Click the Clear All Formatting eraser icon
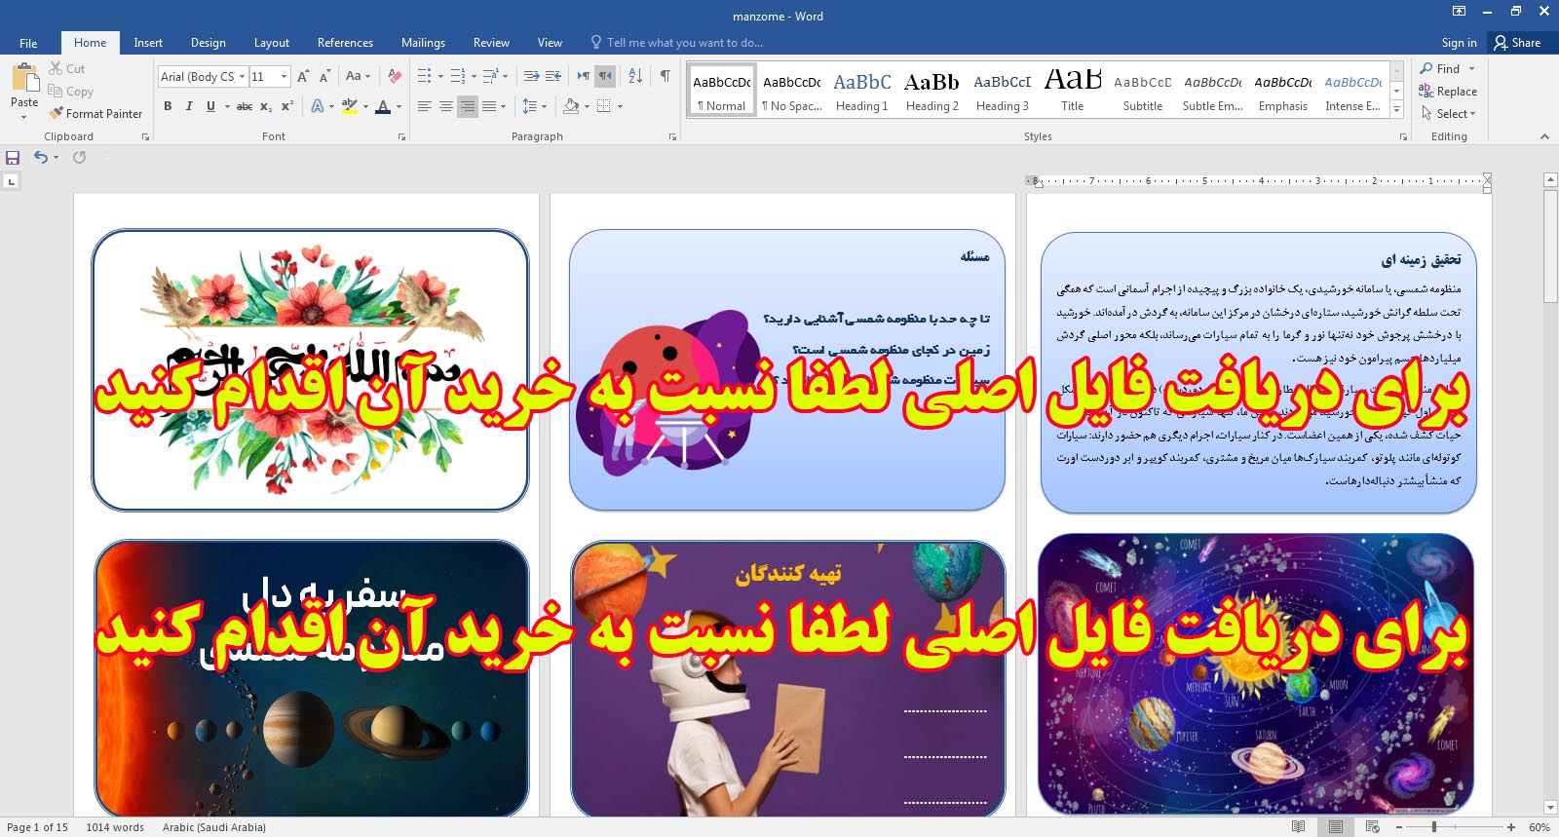Viewport: 1559px width, 837px height. coord(395,76)
